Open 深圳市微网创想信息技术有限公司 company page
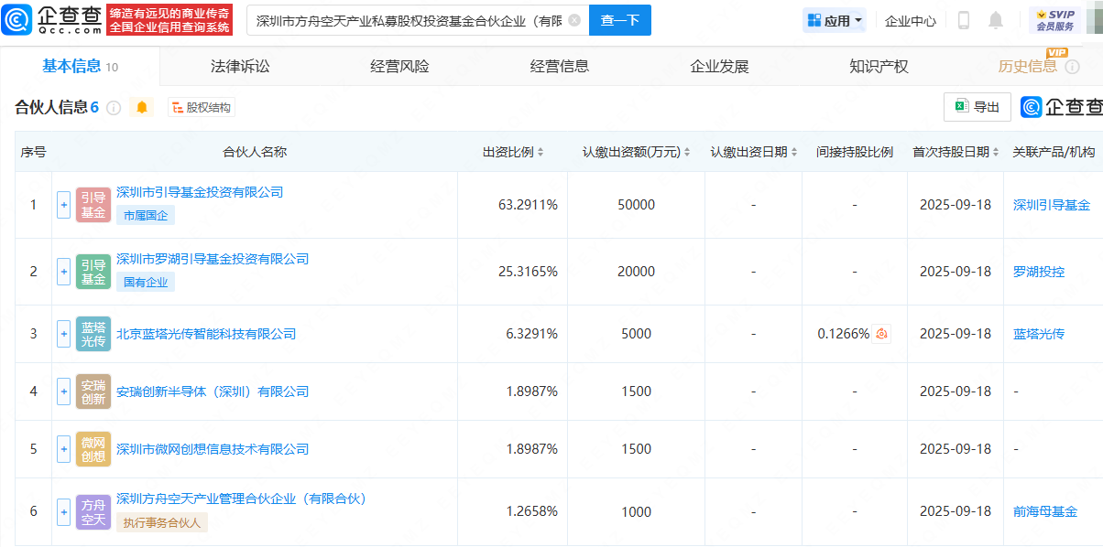Viewport: 1103px width, 547px height. click(x=213, y=449)
